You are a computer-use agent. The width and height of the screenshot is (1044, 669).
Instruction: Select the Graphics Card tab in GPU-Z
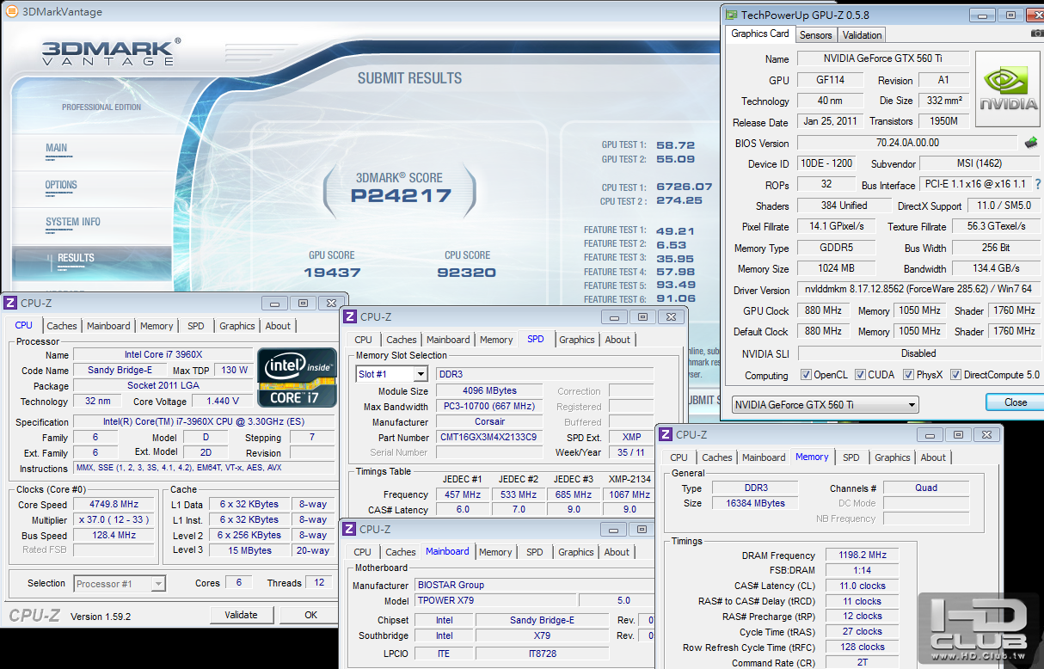[x=760, y=34]
